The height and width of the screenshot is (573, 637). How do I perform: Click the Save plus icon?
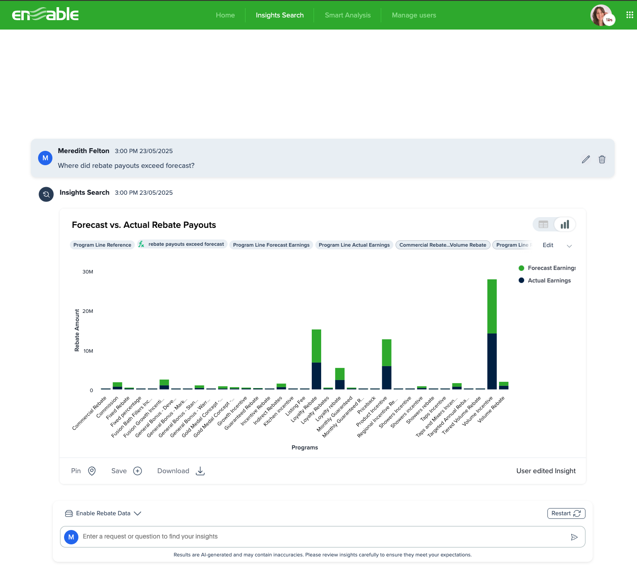(x=138, y=471)
